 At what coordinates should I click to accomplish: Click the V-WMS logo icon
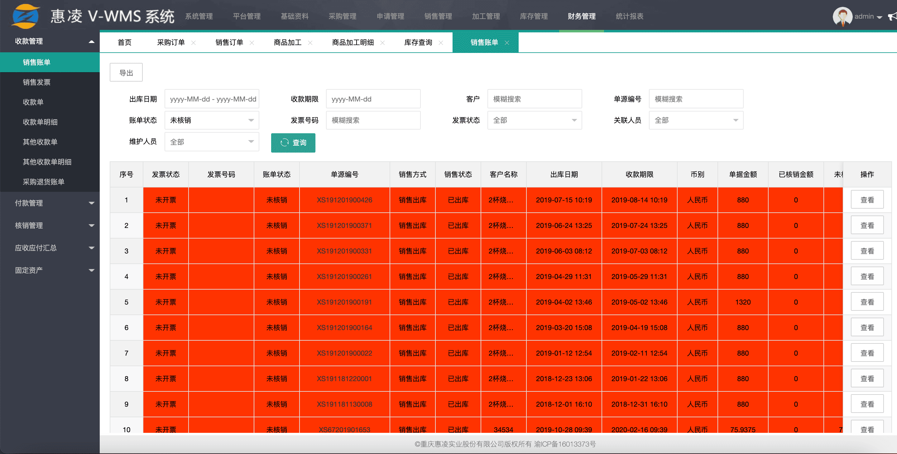tap(25, 16)
